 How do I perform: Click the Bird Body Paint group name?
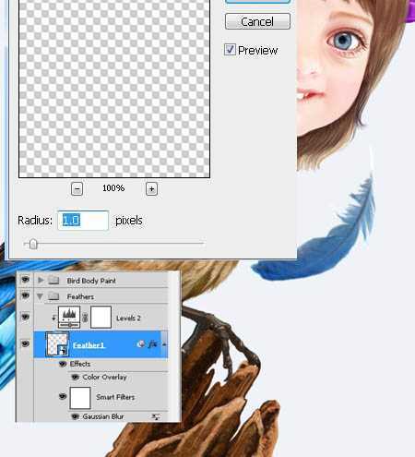click(91, 281)
